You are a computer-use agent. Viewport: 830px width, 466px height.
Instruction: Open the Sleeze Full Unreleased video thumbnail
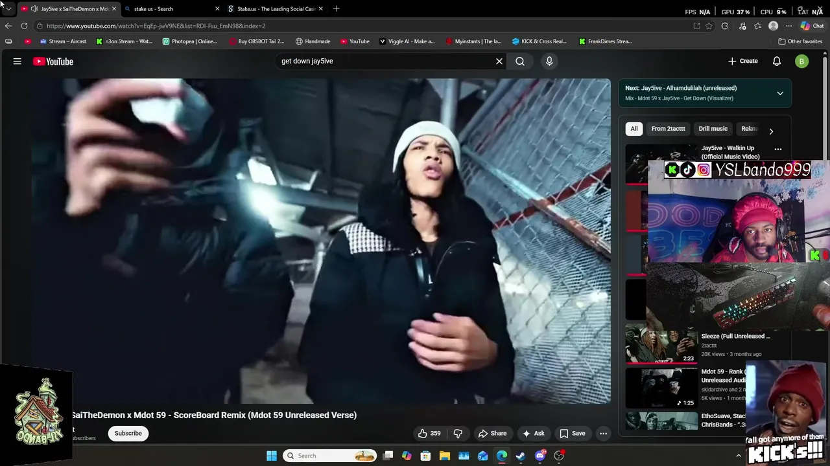click(661, 344)
